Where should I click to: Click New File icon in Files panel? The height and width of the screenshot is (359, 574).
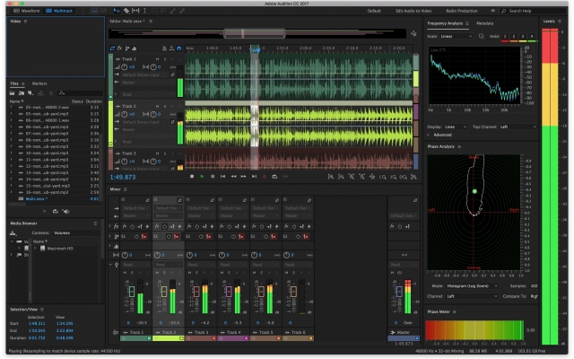[30, 93]
